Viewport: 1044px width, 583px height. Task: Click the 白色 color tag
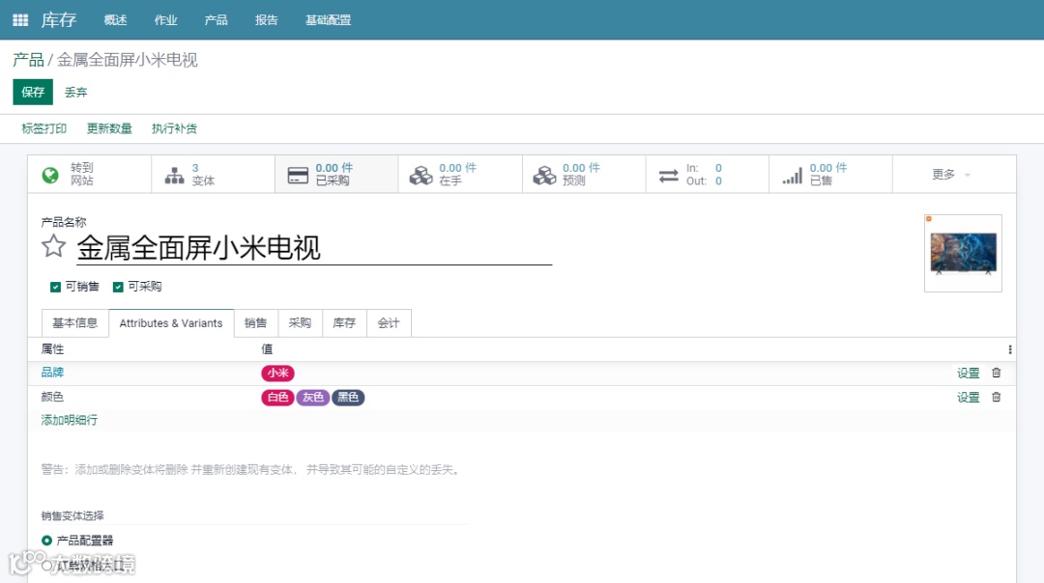pyautogui.click(x=277, y=398)
